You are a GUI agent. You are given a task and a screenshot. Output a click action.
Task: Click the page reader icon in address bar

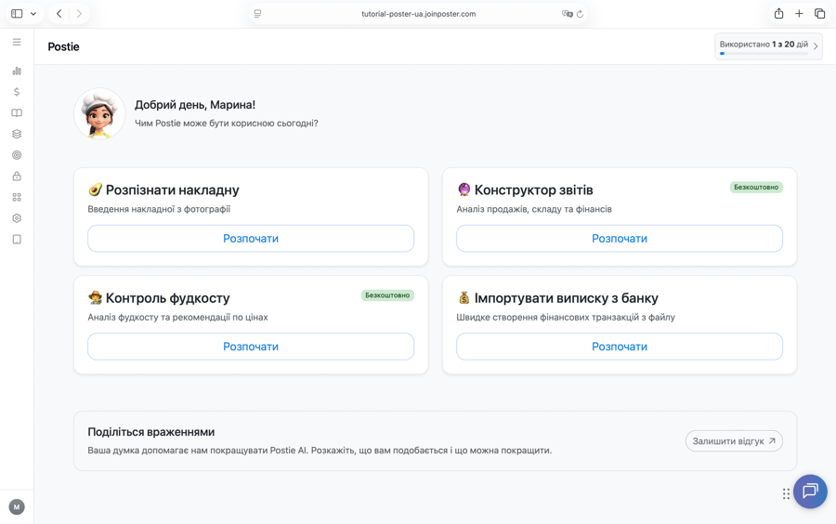pos(257,14)
